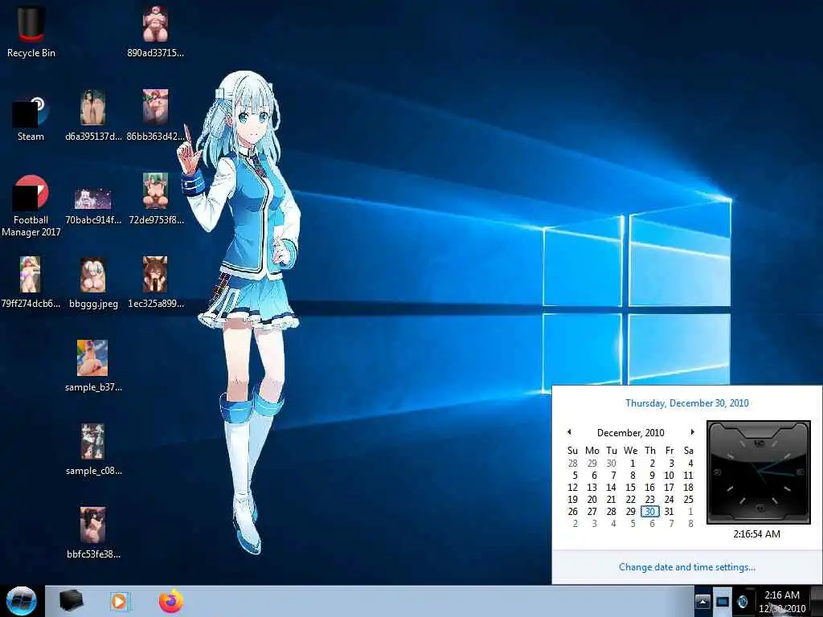The image size is (823, 617).
Task: Click the Thursday, December 30, 2010 heading
Action: (687, 403)
